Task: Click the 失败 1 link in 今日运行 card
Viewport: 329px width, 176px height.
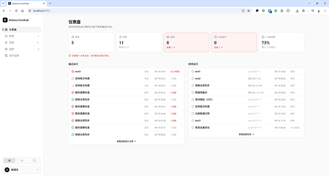Action: pos(218,48)
